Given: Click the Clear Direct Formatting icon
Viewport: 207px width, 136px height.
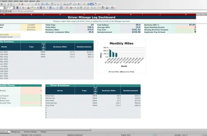Looking at the screenshot, I should click(x=22, y=4).
